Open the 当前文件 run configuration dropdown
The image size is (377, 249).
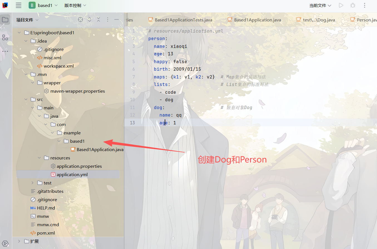(320, 5)
